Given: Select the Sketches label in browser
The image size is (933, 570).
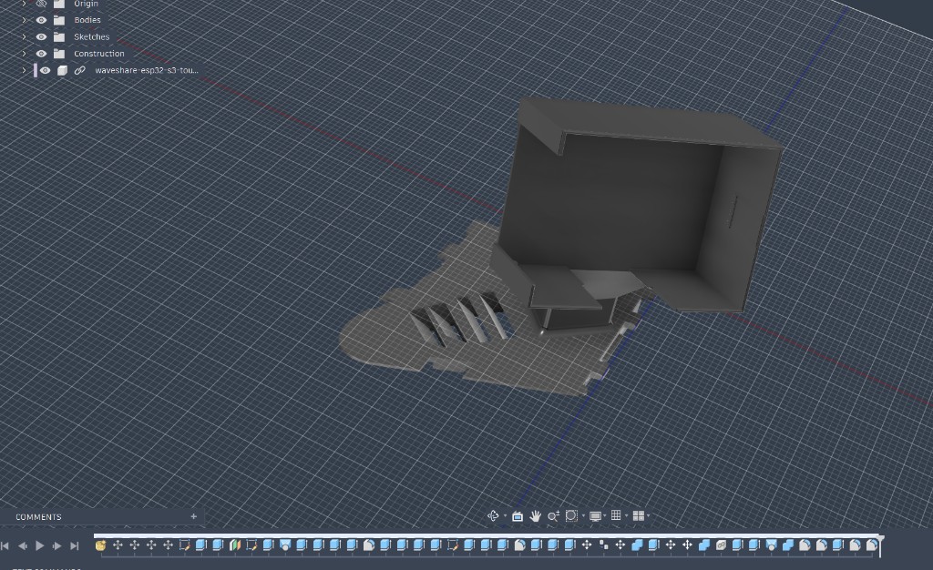Looking at the screenshot, I should click(x=92, y=36).
